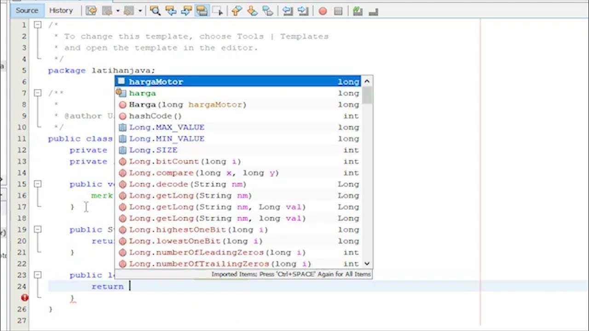Choose Long.compare(long x, long y)

click(x=238, y=173)
